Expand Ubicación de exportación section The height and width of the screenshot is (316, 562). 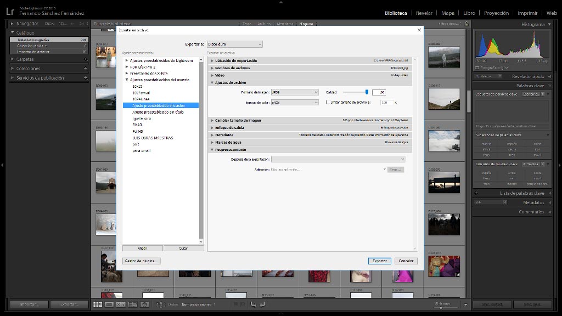pos(212,61)
